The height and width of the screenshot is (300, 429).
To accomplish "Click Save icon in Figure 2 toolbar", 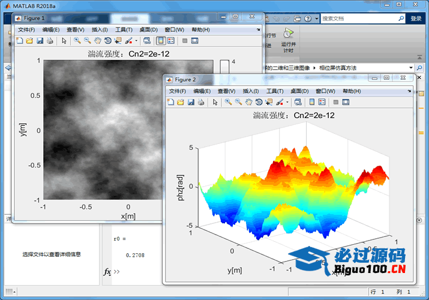I will click(x=191, y=102).
